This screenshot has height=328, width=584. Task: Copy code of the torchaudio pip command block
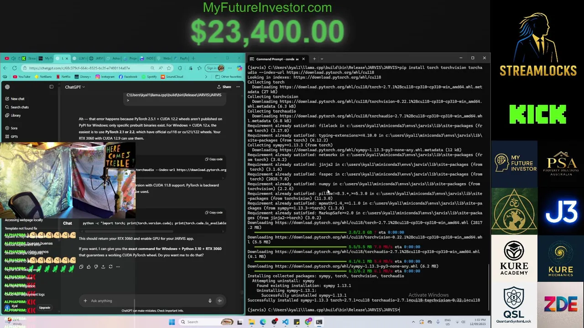coord(214,159)
